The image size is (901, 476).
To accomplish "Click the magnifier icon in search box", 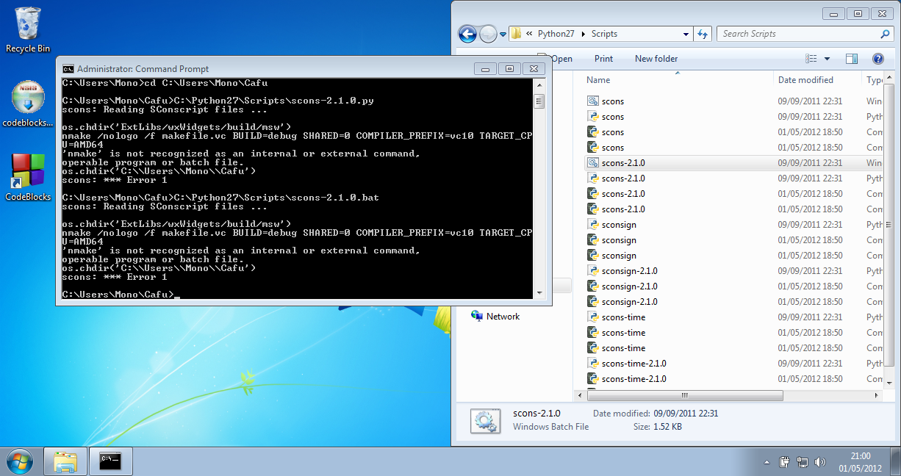I will (885, 34).
